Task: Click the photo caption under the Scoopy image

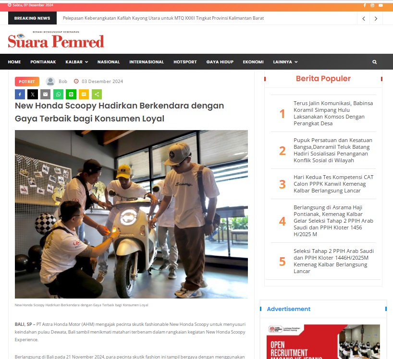Action: pyautogui.click(x=82, y=305)
